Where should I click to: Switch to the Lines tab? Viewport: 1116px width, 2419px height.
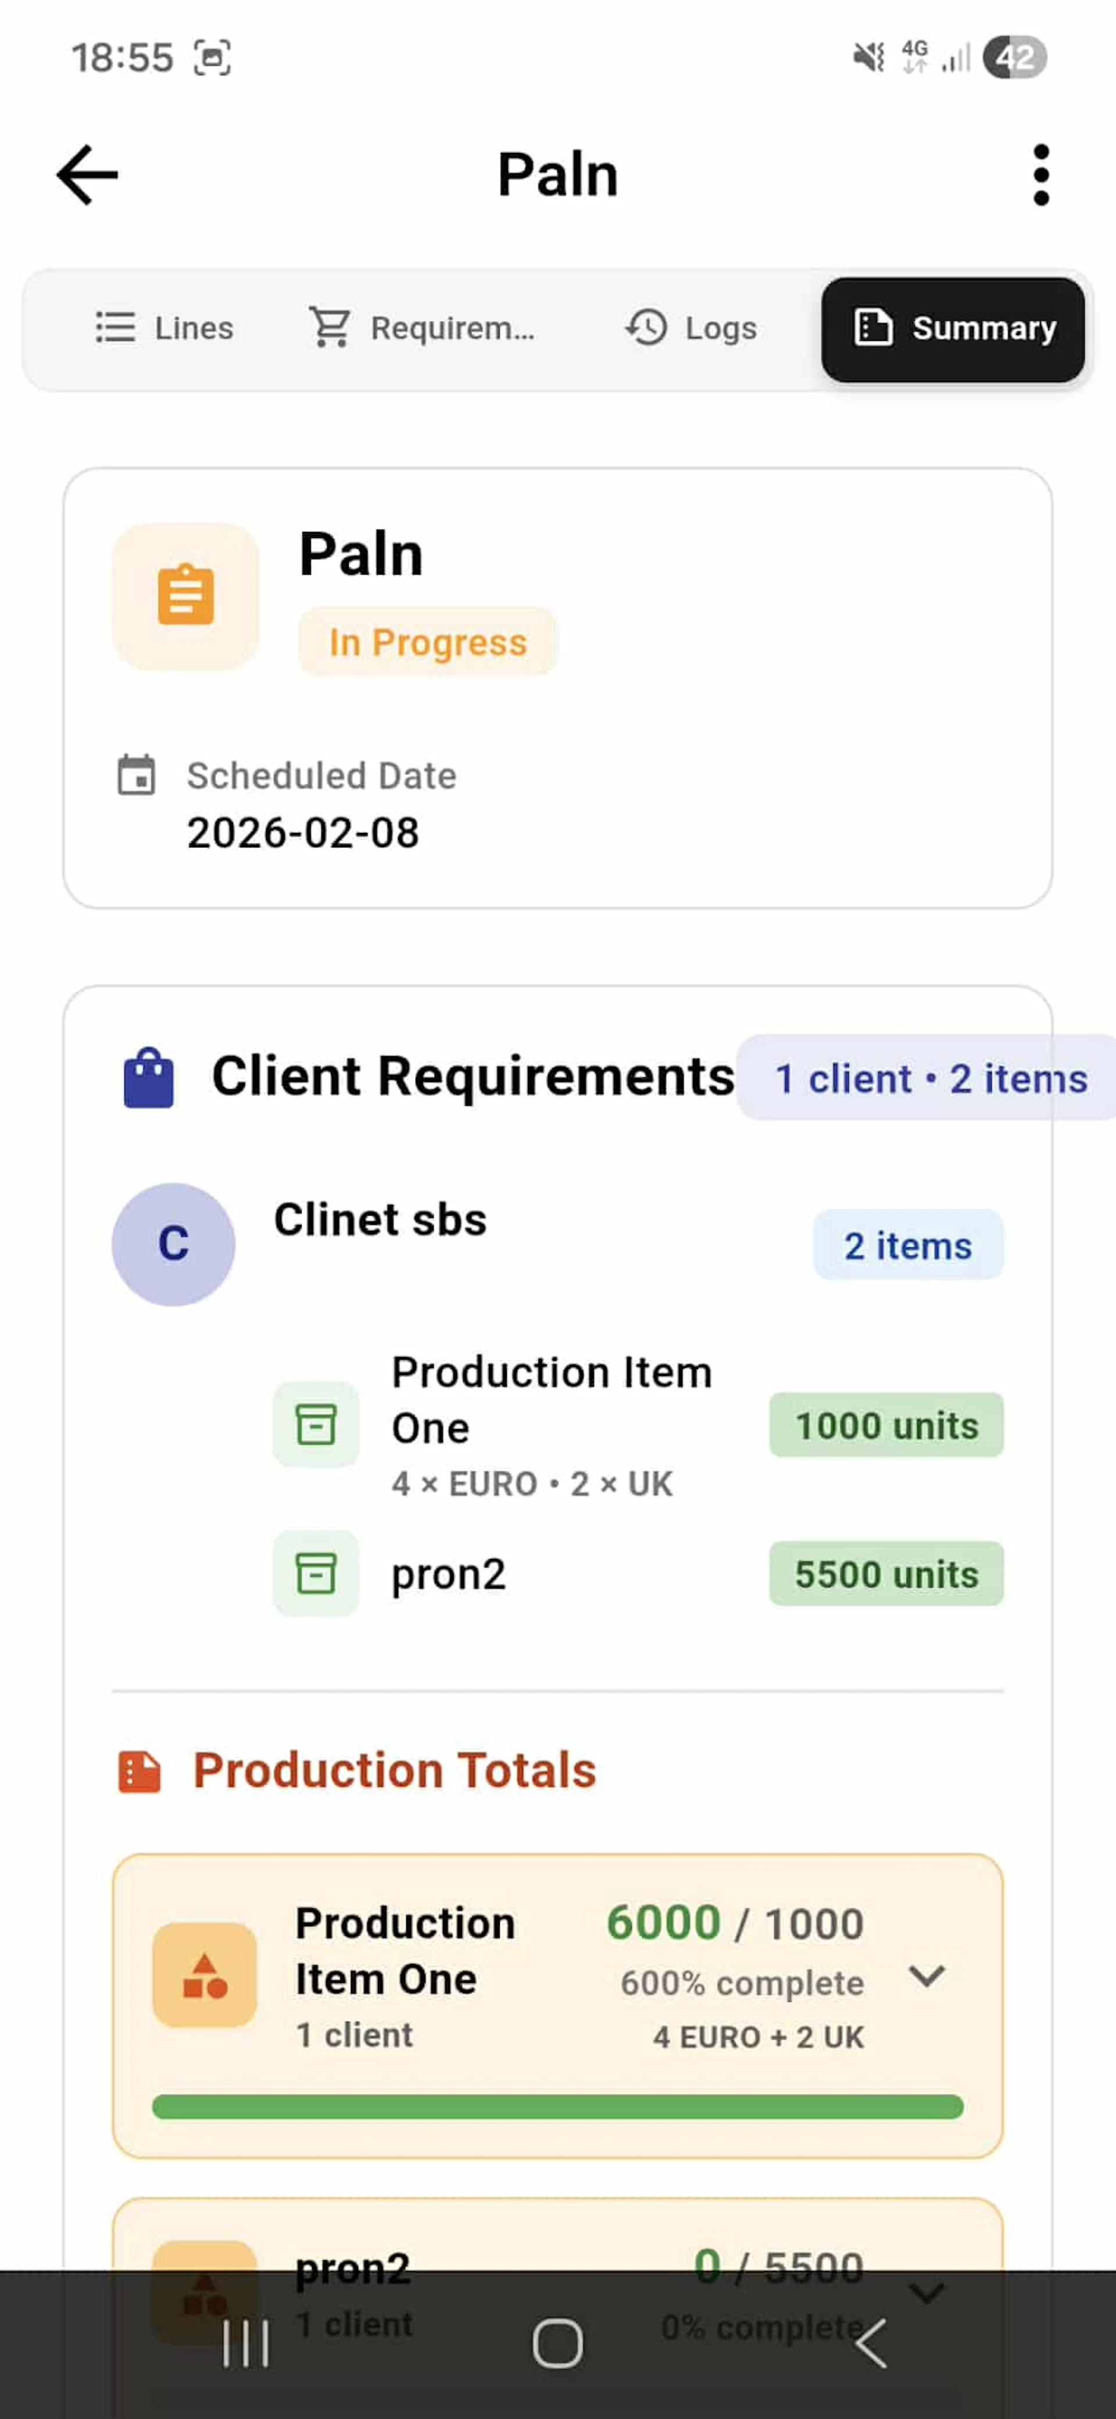165,327
